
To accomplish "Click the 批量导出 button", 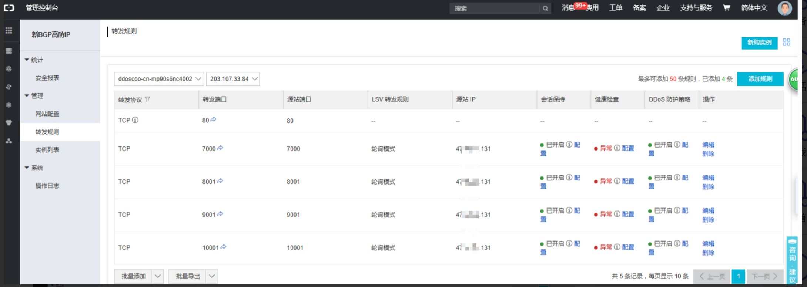I will [187, 276].
